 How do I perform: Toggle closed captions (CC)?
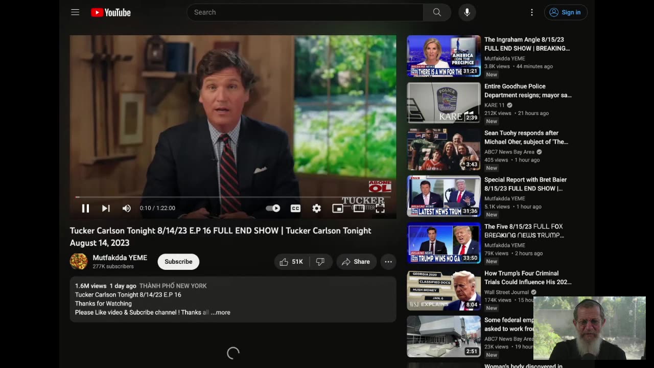pos(295,208)
